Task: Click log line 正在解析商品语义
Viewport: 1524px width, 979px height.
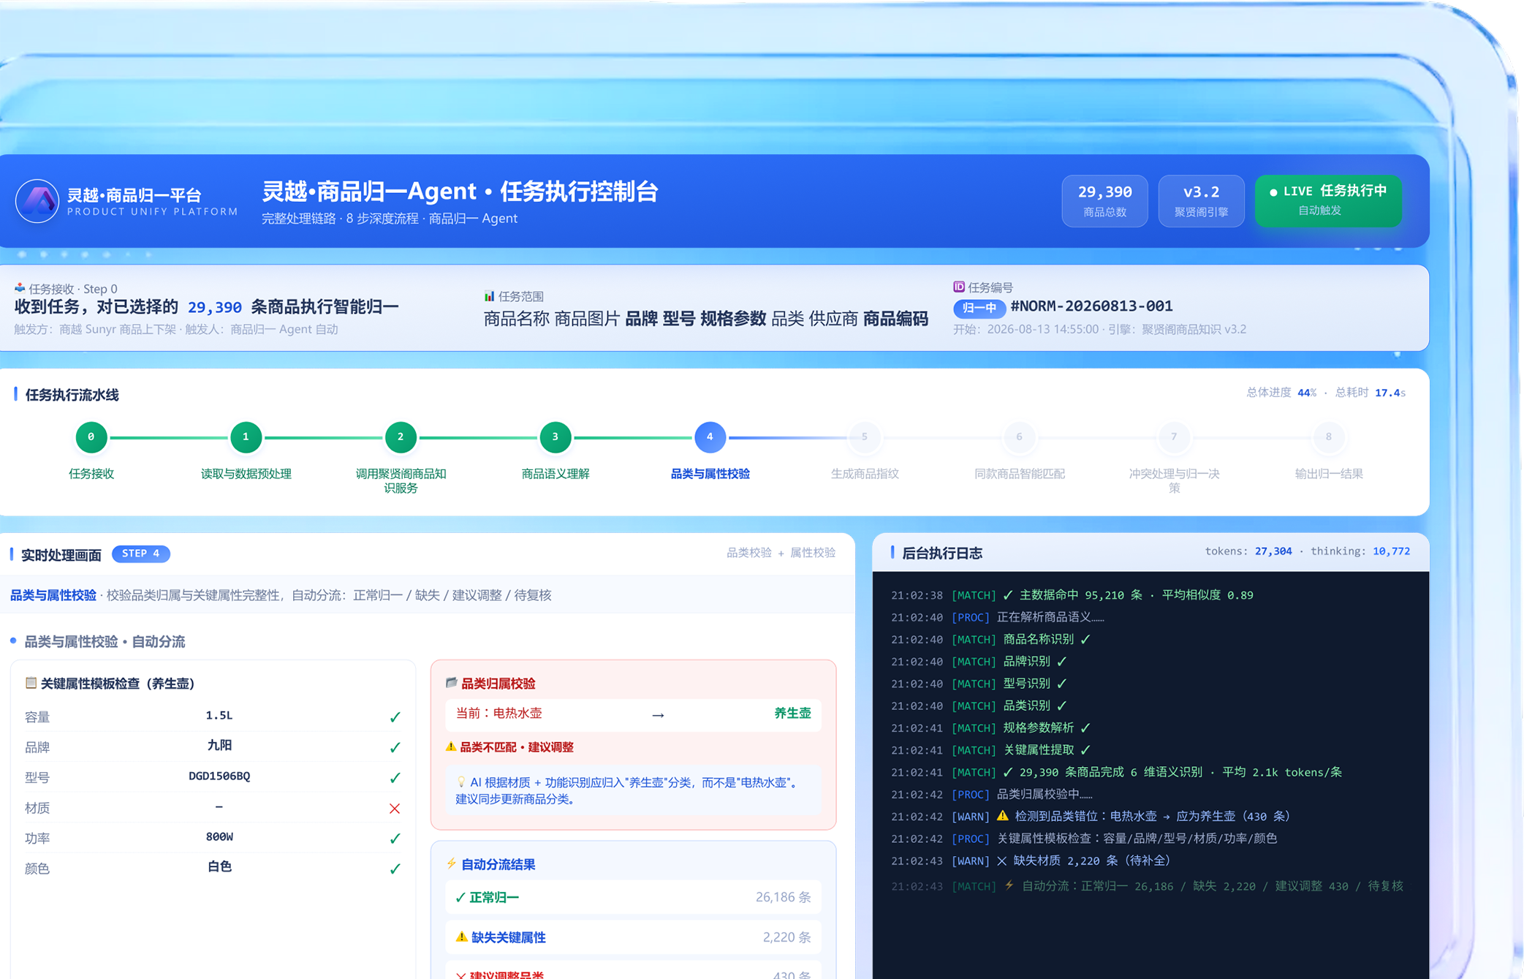Action: (x=997, y=617)
